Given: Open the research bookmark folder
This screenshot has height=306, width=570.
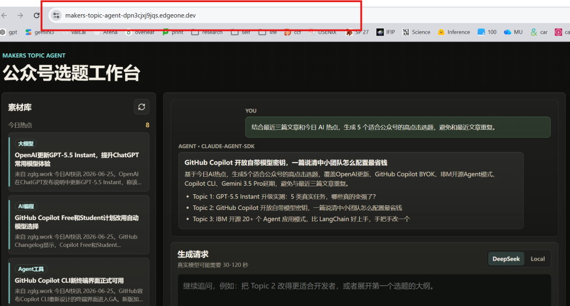Looking at the screenshot, I should [207, 32].
